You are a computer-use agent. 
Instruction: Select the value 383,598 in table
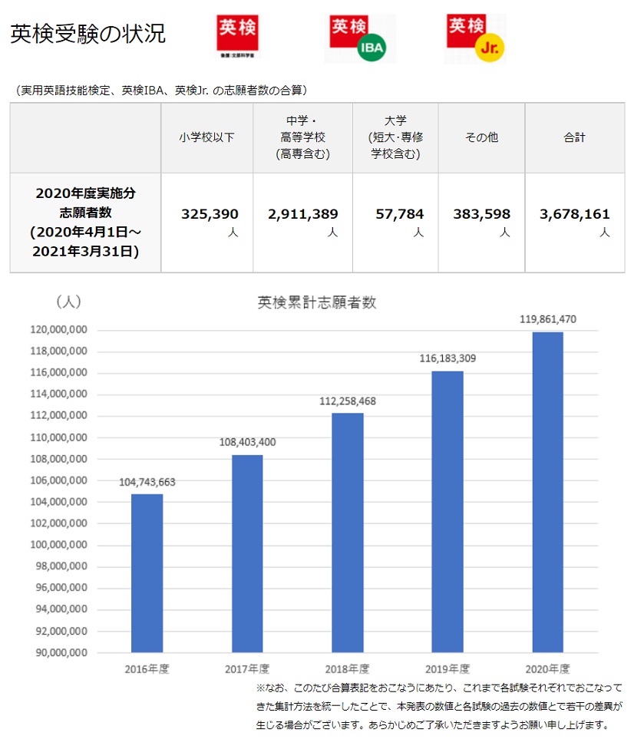click(x=482, y=214)
